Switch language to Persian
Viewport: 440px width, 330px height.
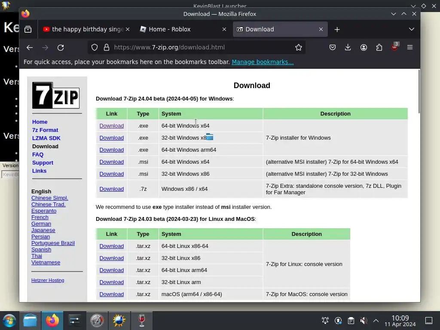click(40, 237)
